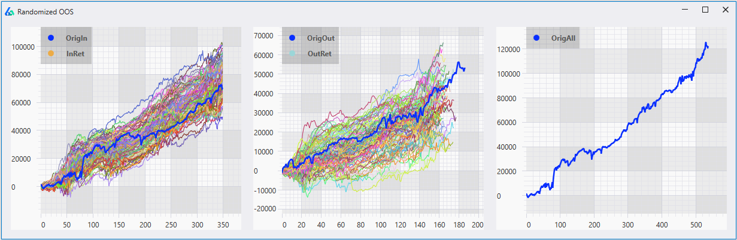Select the OutRet legend label
This screenshot has width=737, height=240.
319,53
